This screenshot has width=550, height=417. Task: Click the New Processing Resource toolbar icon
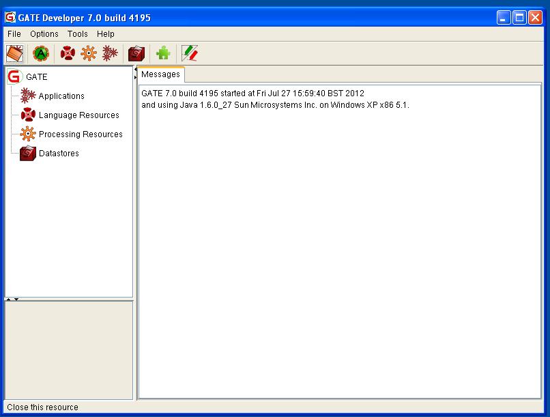pos(89,53)
